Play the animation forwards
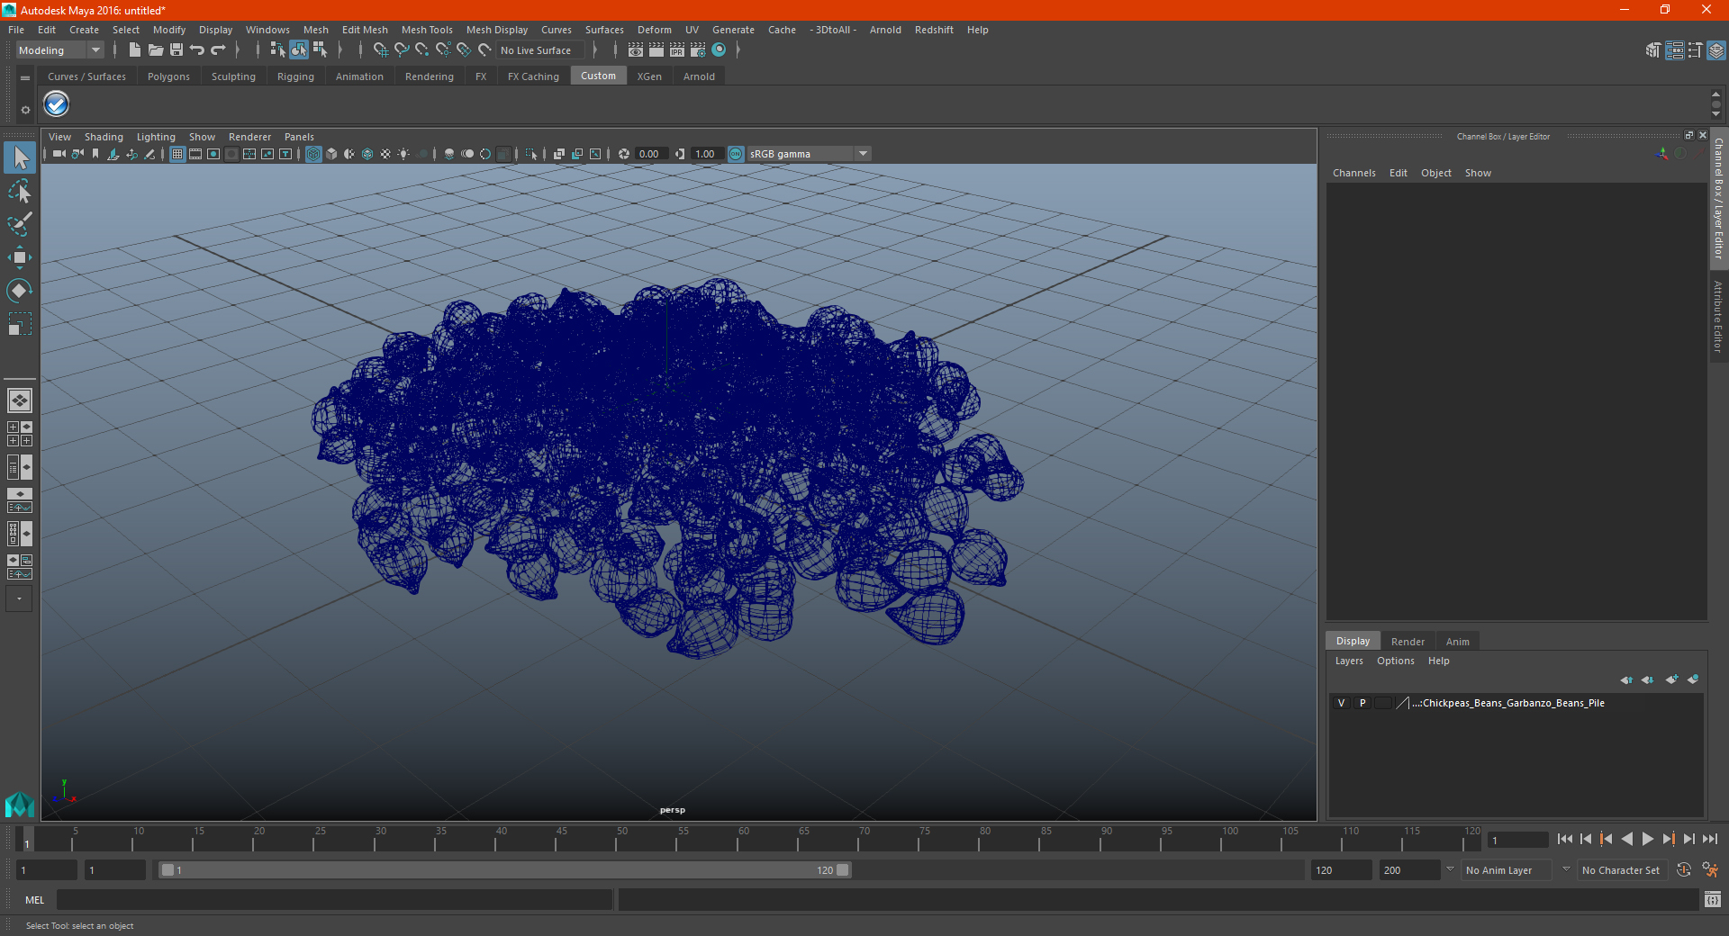The width and height of the screenshot is (1729, 936). pos(1647,839)
